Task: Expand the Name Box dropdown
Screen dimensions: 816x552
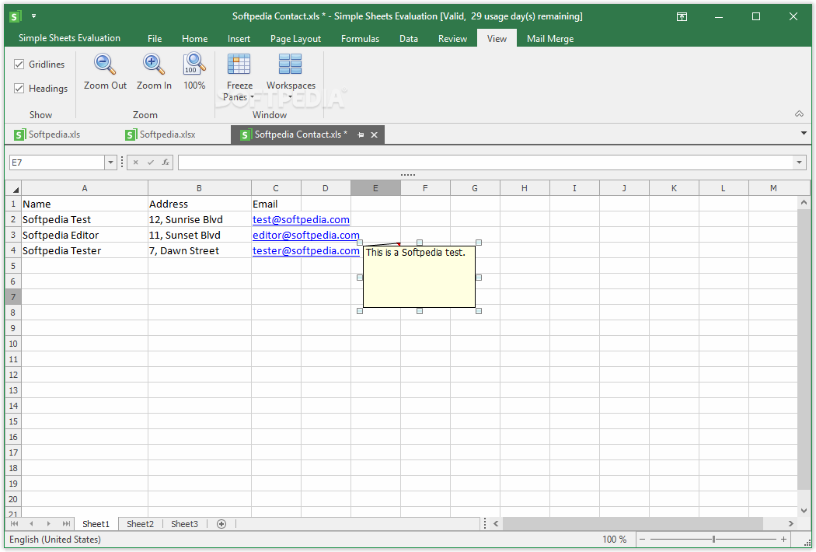Action: [110, 162]
